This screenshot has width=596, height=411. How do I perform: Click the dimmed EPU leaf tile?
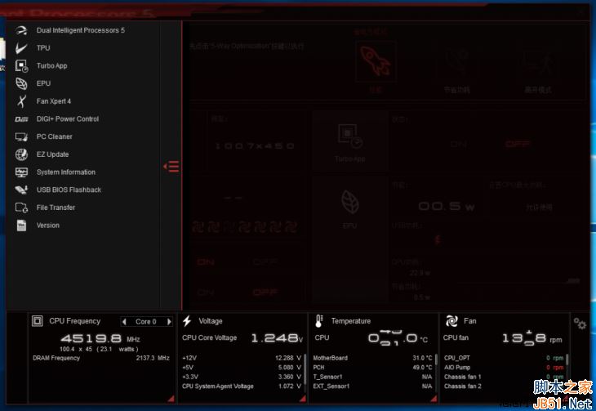pyautogui.click(x=349, y=208)
